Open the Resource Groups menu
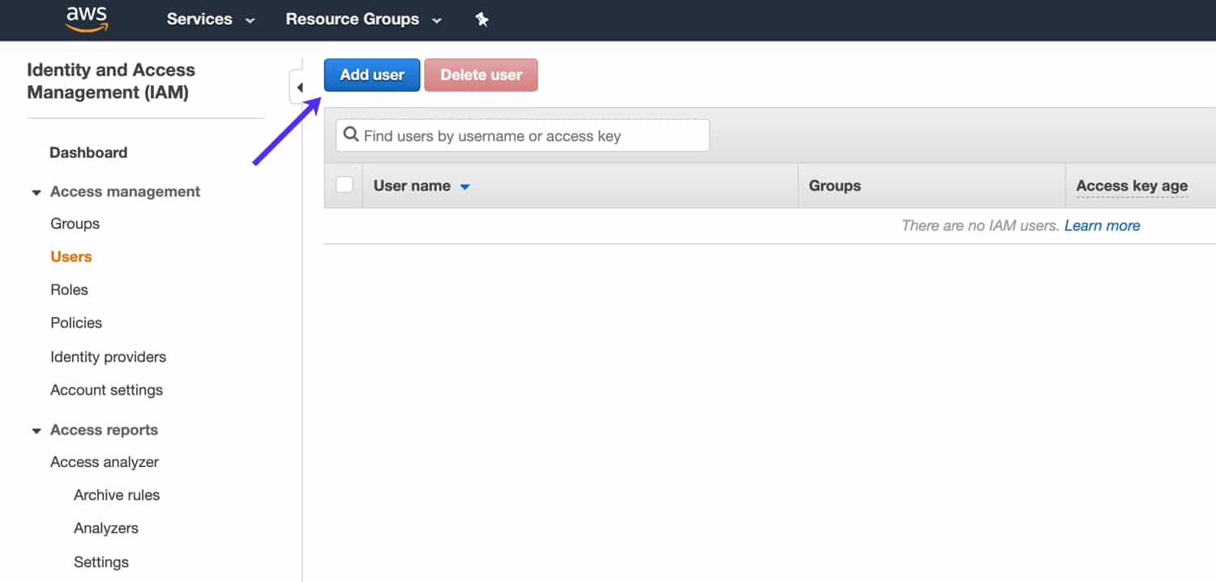The image size is (1216, 582). tap(352, 19)
